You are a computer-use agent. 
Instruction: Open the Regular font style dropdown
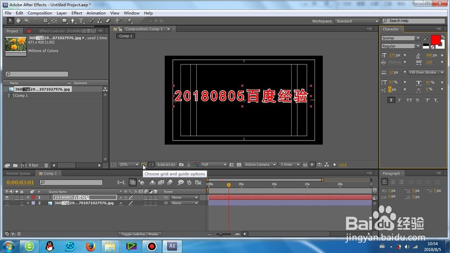[x=401, y=46]
